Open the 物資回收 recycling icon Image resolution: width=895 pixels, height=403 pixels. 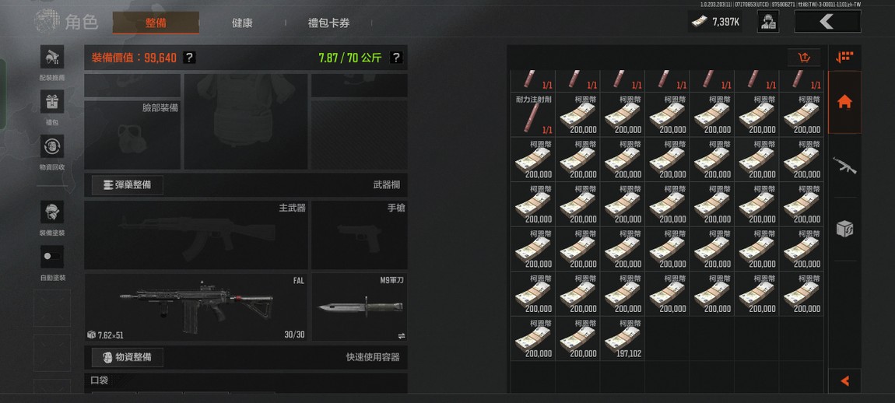(x=52, y=147)
